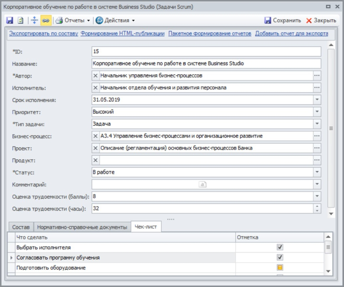
Task: Click the row indicator arrow for Согласовать программу обучения
Action: click(11, 258)
